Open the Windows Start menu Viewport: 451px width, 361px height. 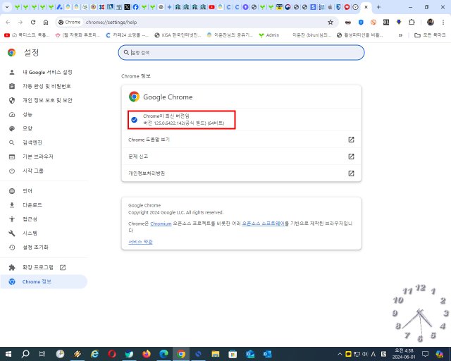point(8,354)
